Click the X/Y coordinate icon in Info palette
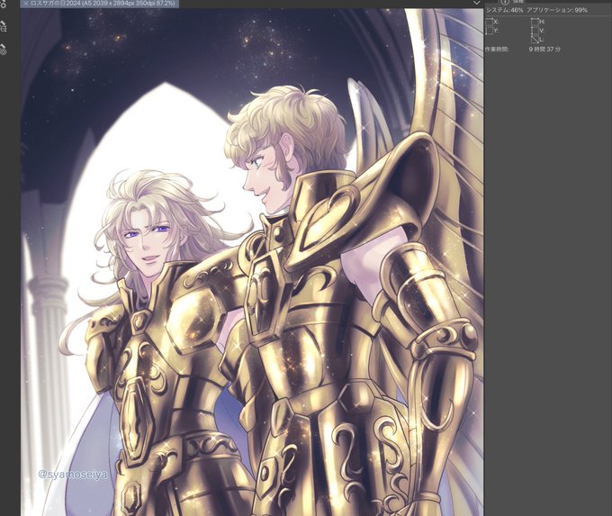The width and height of the screenshot is (612, 516). 491,26
